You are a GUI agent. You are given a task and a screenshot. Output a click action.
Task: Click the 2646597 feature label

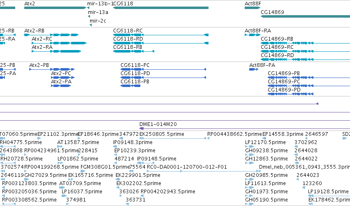pyautogui.click(x=317, y=134)
